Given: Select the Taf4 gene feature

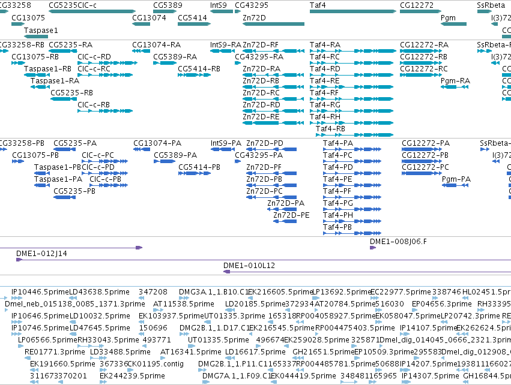Looking at the screenshot, I should [353, 11].
